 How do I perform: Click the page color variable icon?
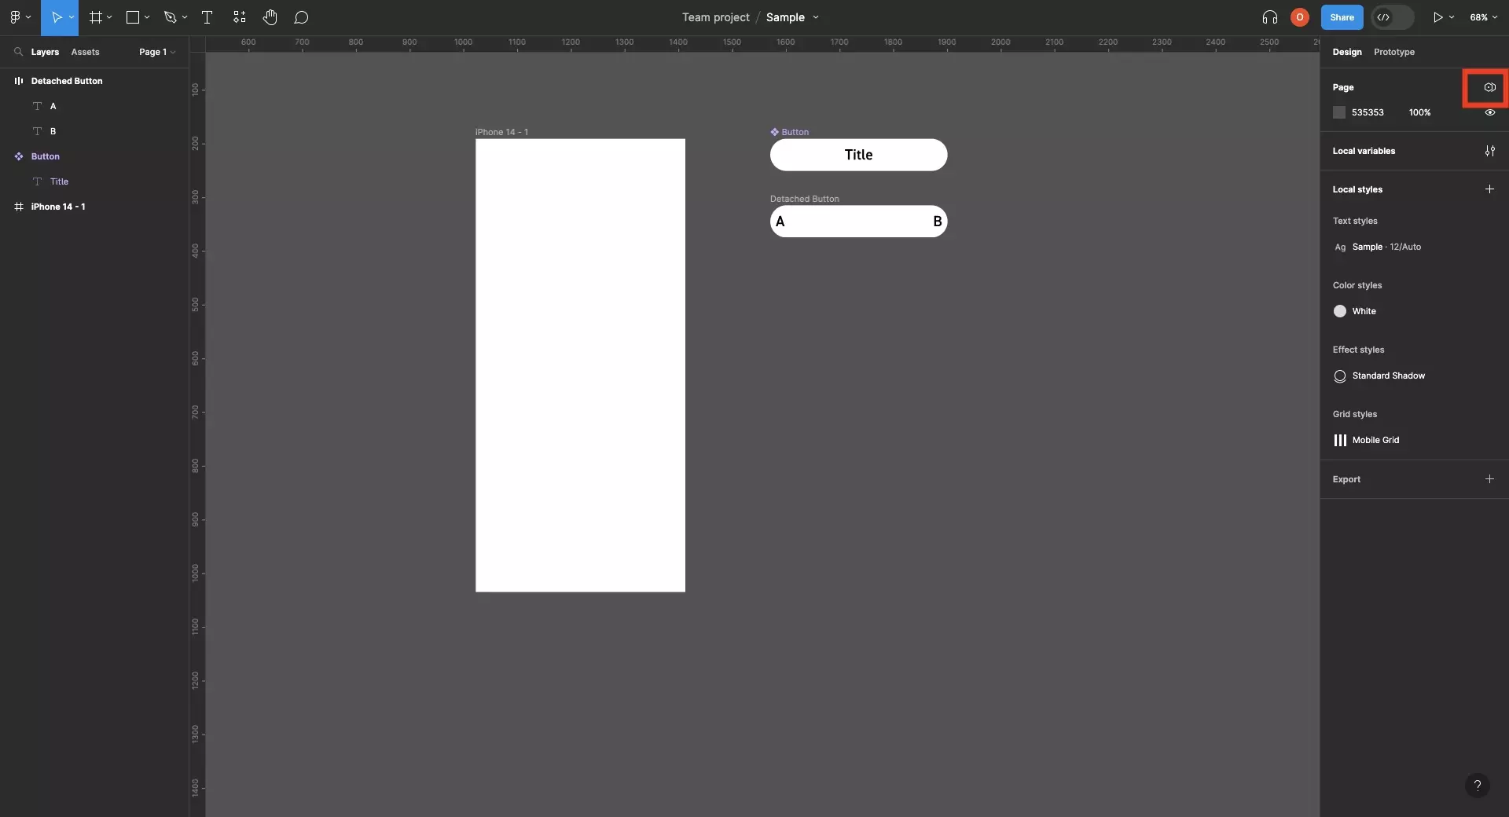pyautogui.click(x=1489, y=87)
